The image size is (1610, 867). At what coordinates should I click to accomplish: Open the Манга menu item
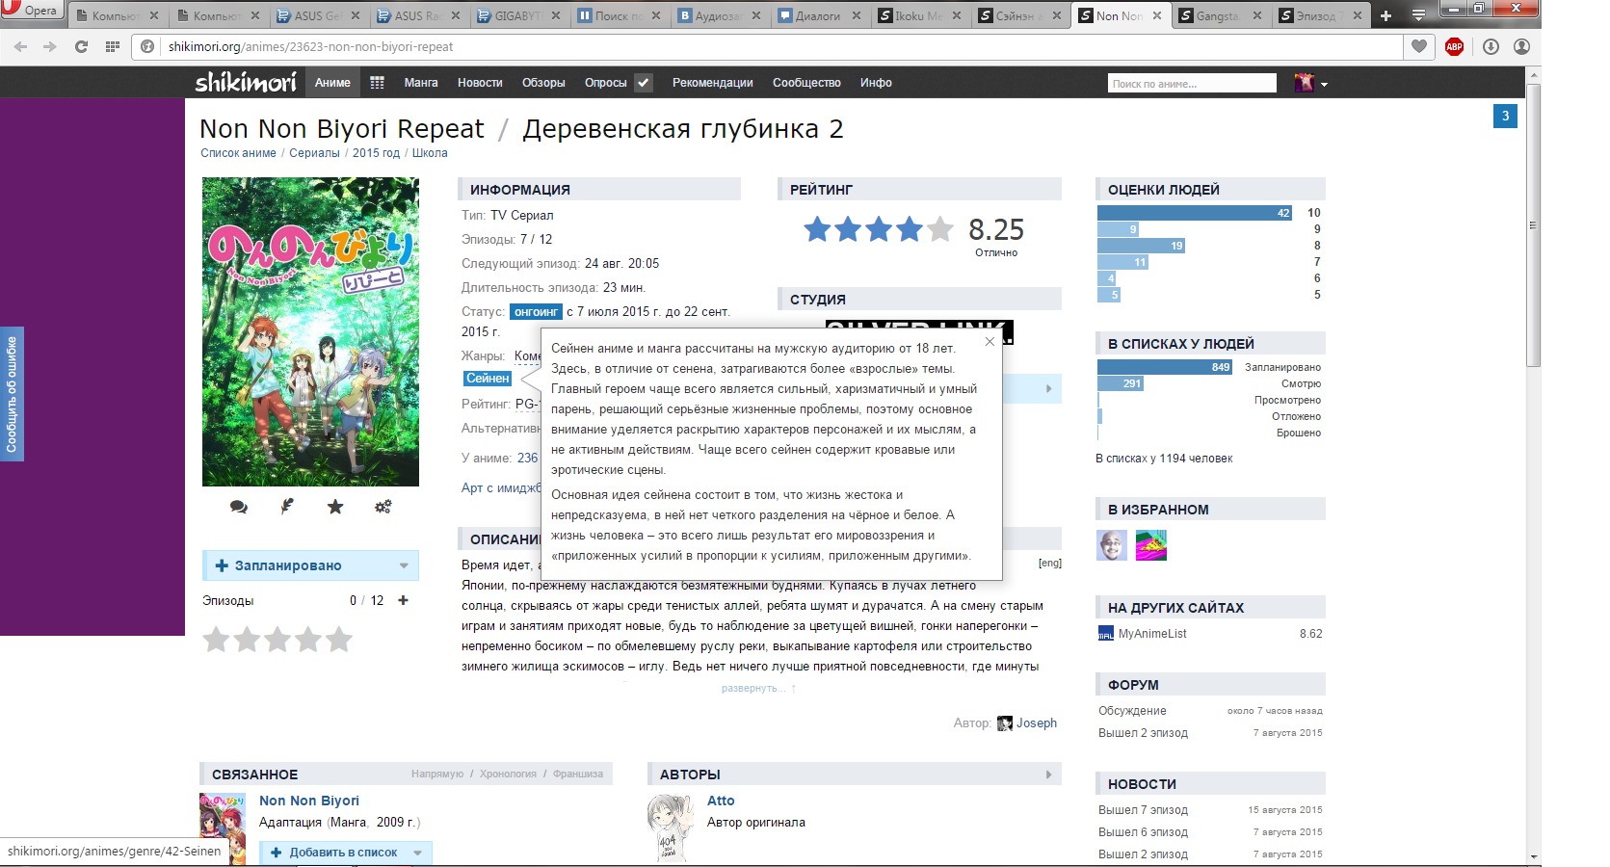[x=420, y=83]
